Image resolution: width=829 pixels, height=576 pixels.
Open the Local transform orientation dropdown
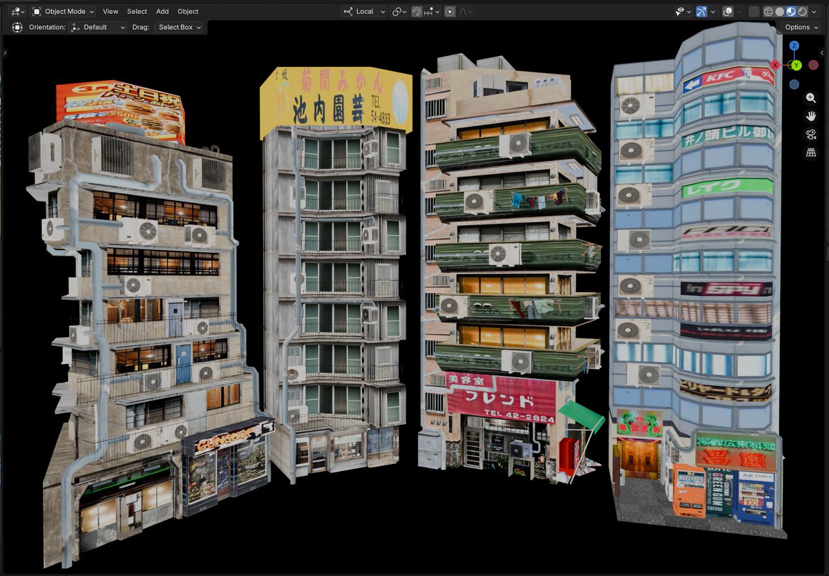(364, 11)
